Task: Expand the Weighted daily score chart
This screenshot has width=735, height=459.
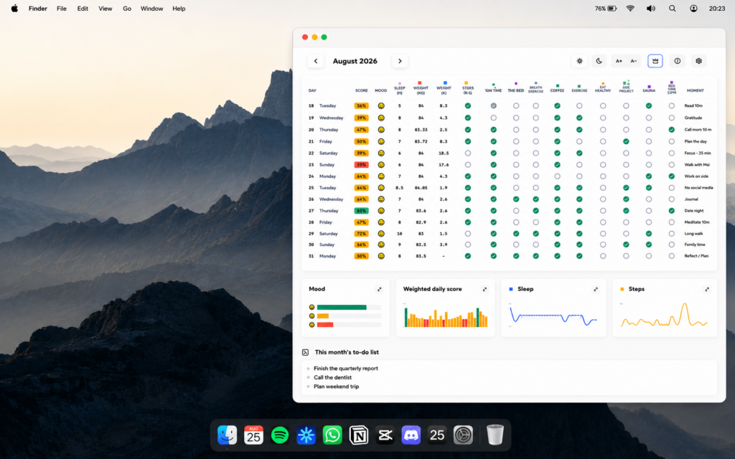Action: click(484, 290)
